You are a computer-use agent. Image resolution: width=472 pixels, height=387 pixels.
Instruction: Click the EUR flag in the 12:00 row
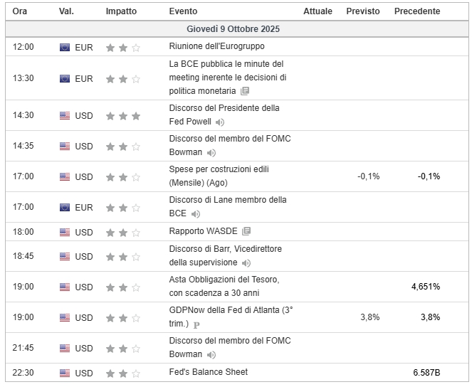[65, 48]
